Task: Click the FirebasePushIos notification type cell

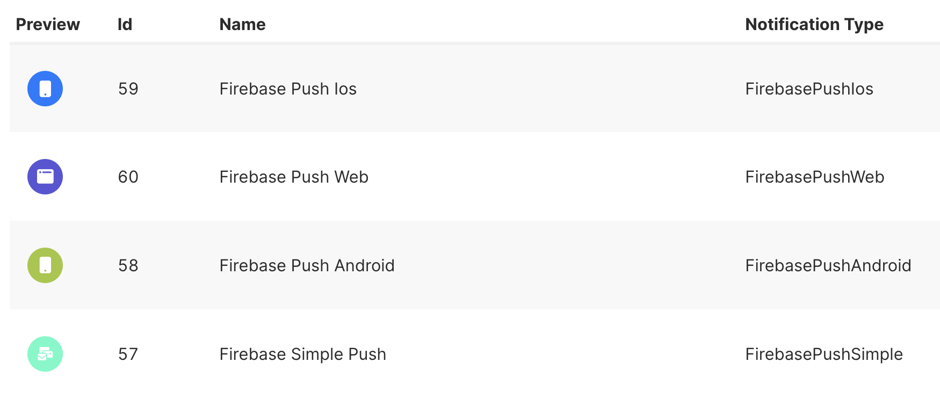Action: [x=809, y=89]
